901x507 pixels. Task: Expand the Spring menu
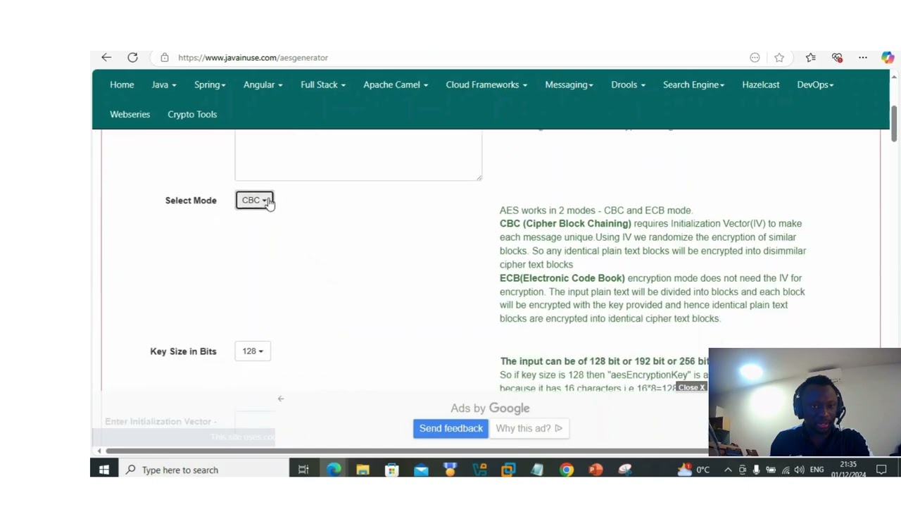210,84
